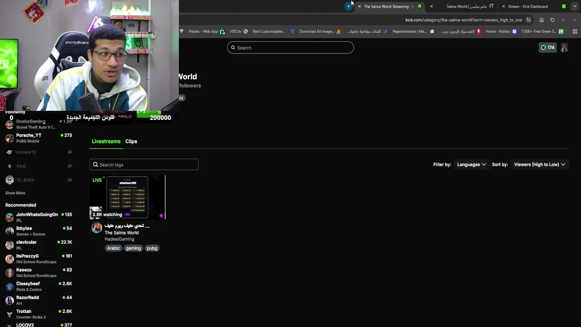Open HadeelGaming streamer avatar

click(x=97, y=228)
